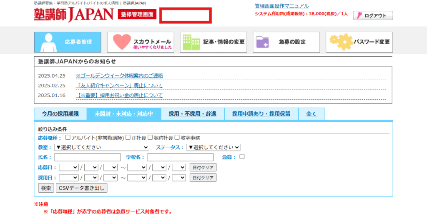Open the 採用日 start day dropdown
This screenshot has height=216, width=427.
coord(110,178)
